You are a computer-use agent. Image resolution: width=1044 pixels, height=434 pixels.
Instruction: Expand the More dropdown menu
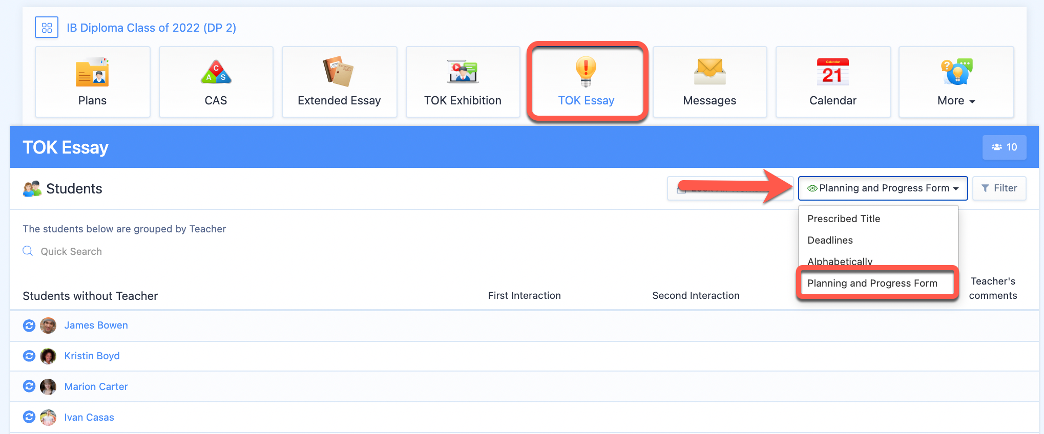coord(956,82)
